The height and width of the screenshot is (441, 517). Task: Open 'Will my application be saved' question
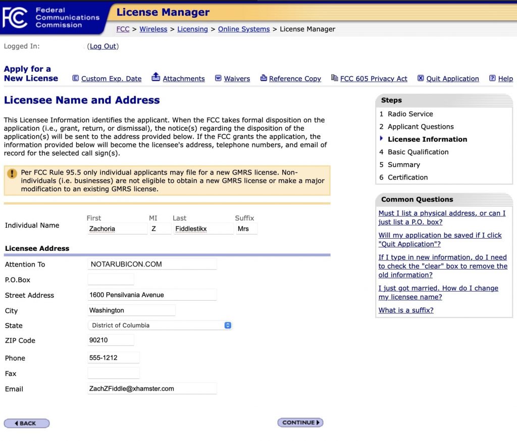click(x=440, y=240)
